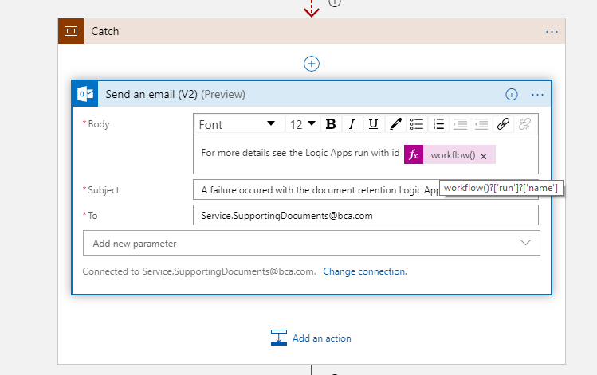Click the Catch scope icon

[x=71, y=31]
